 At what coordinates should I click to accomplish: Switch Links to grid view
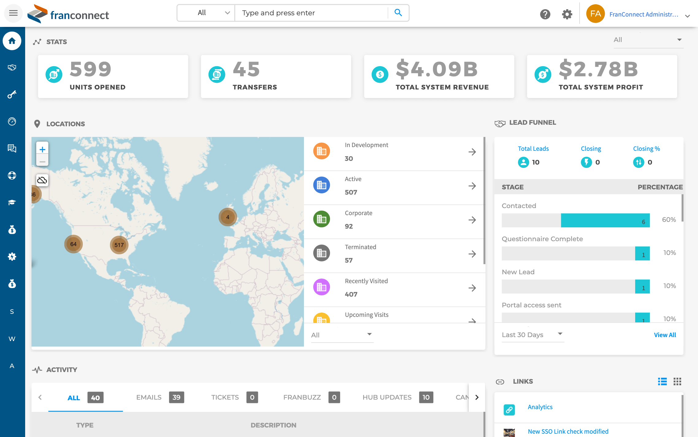pos(677,381)
